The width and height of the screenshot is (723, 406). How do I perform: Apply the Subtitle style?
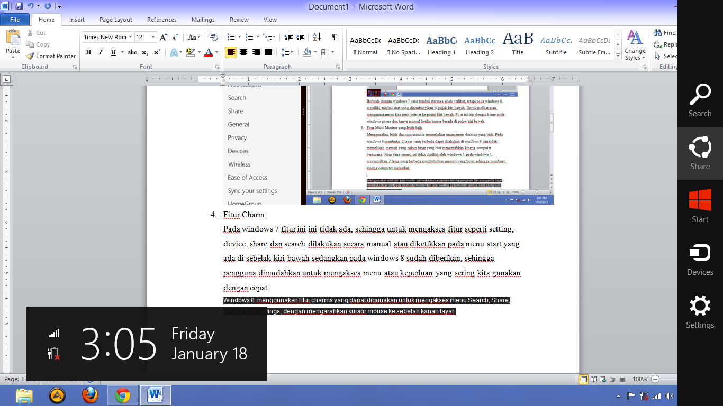(556, 45)
